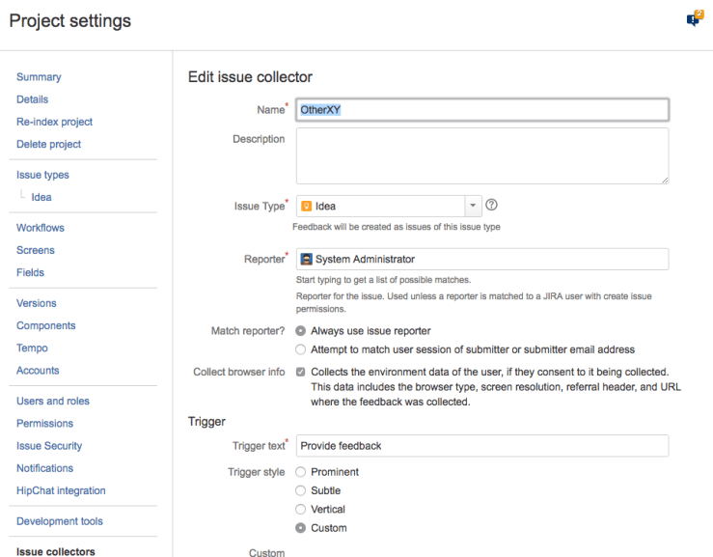713x557 pixels.
Task: Click the Delete project link
Action: [x=49, y=144]
